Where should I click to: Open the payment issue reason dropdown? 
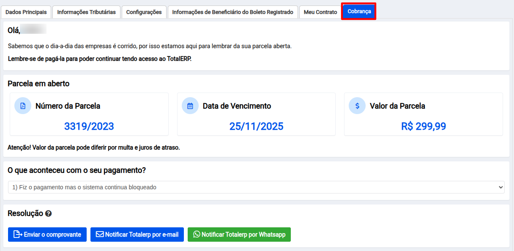256,187
